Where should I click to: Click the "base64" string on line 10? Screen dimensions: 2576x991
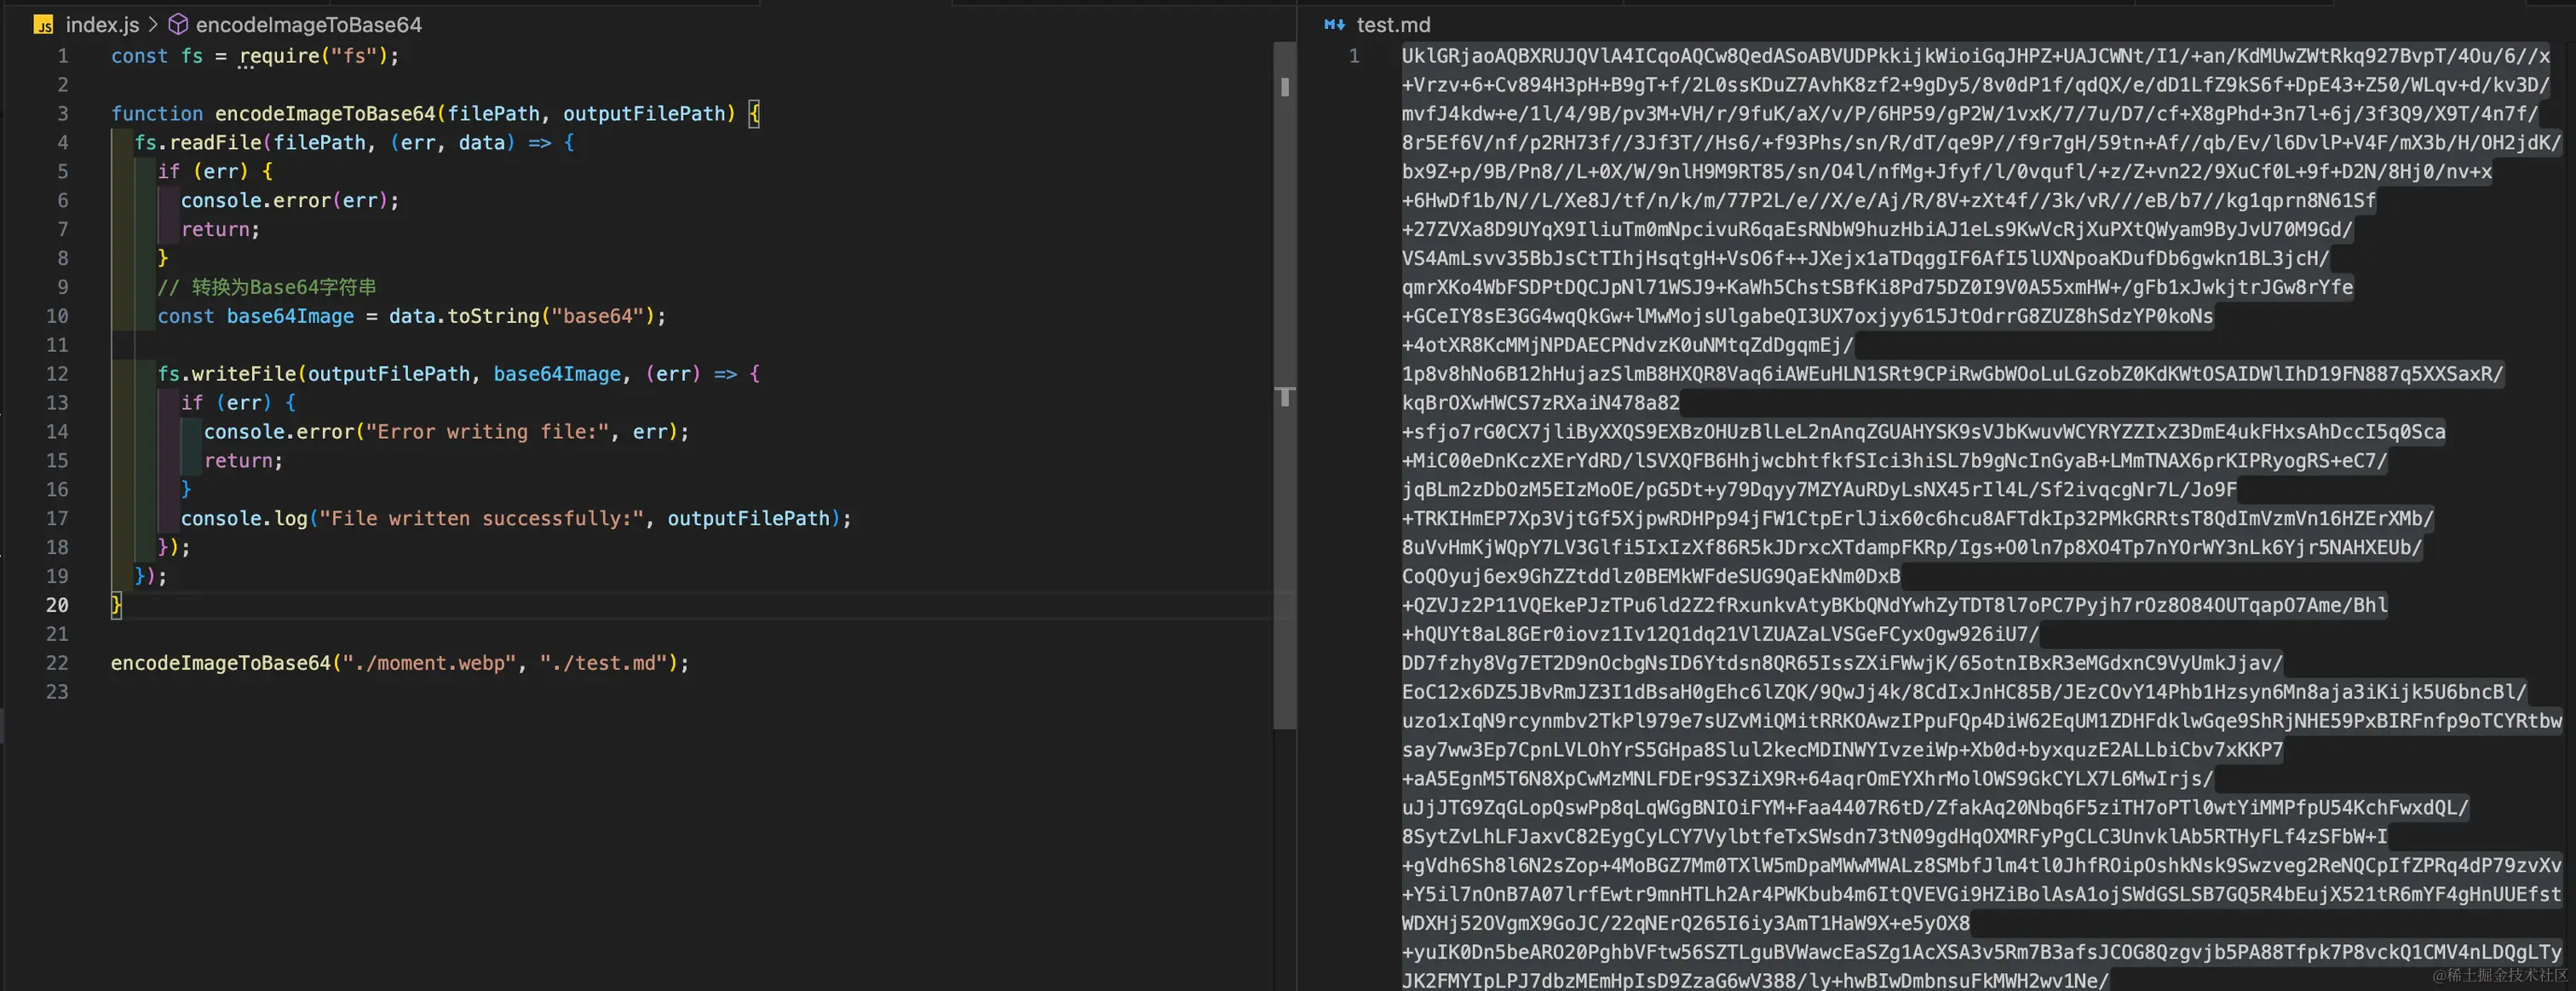click(x=597, y=316)
